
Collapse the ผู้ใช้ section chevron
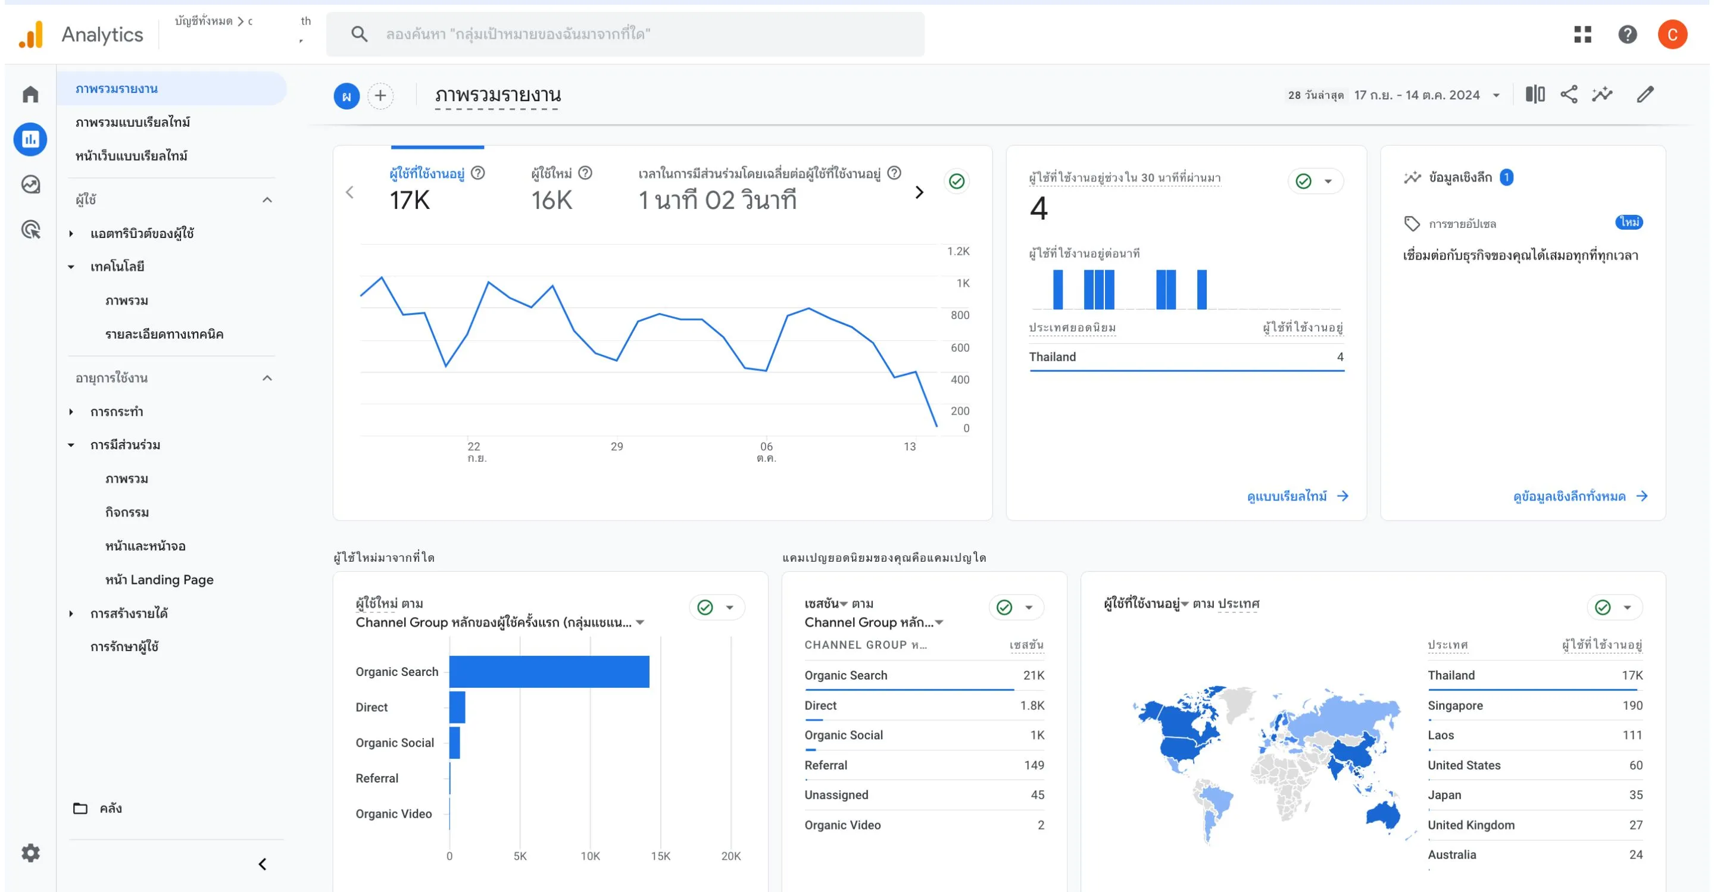(269, 199)
